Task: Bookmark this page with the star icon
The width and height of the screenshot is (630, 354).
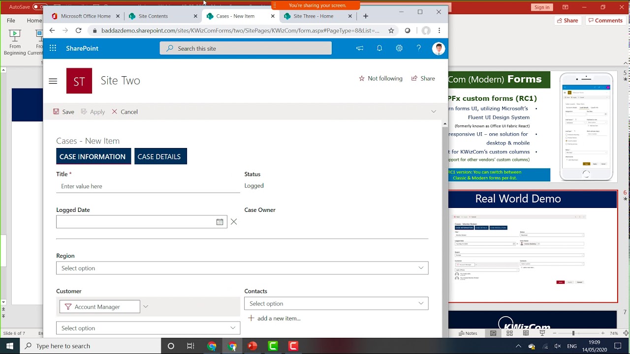Action: [391, 30]
